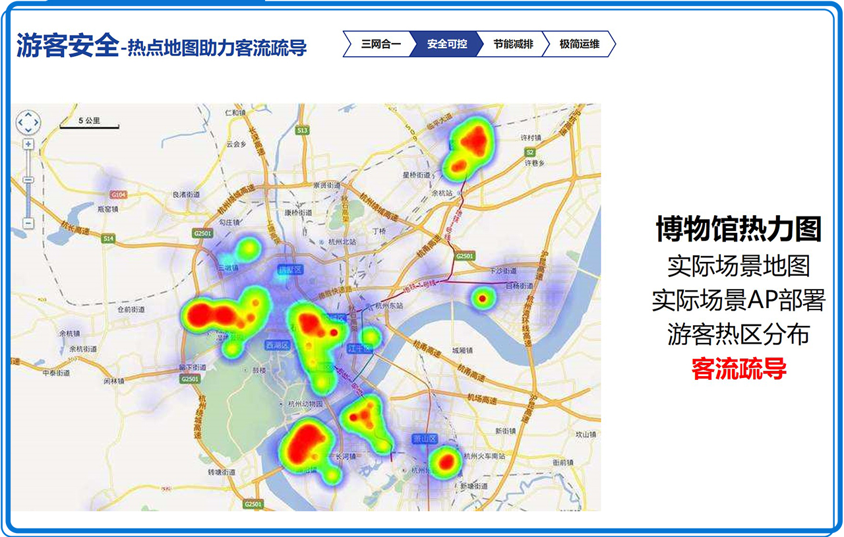Click the 瓶窑镇 town label

107,208
